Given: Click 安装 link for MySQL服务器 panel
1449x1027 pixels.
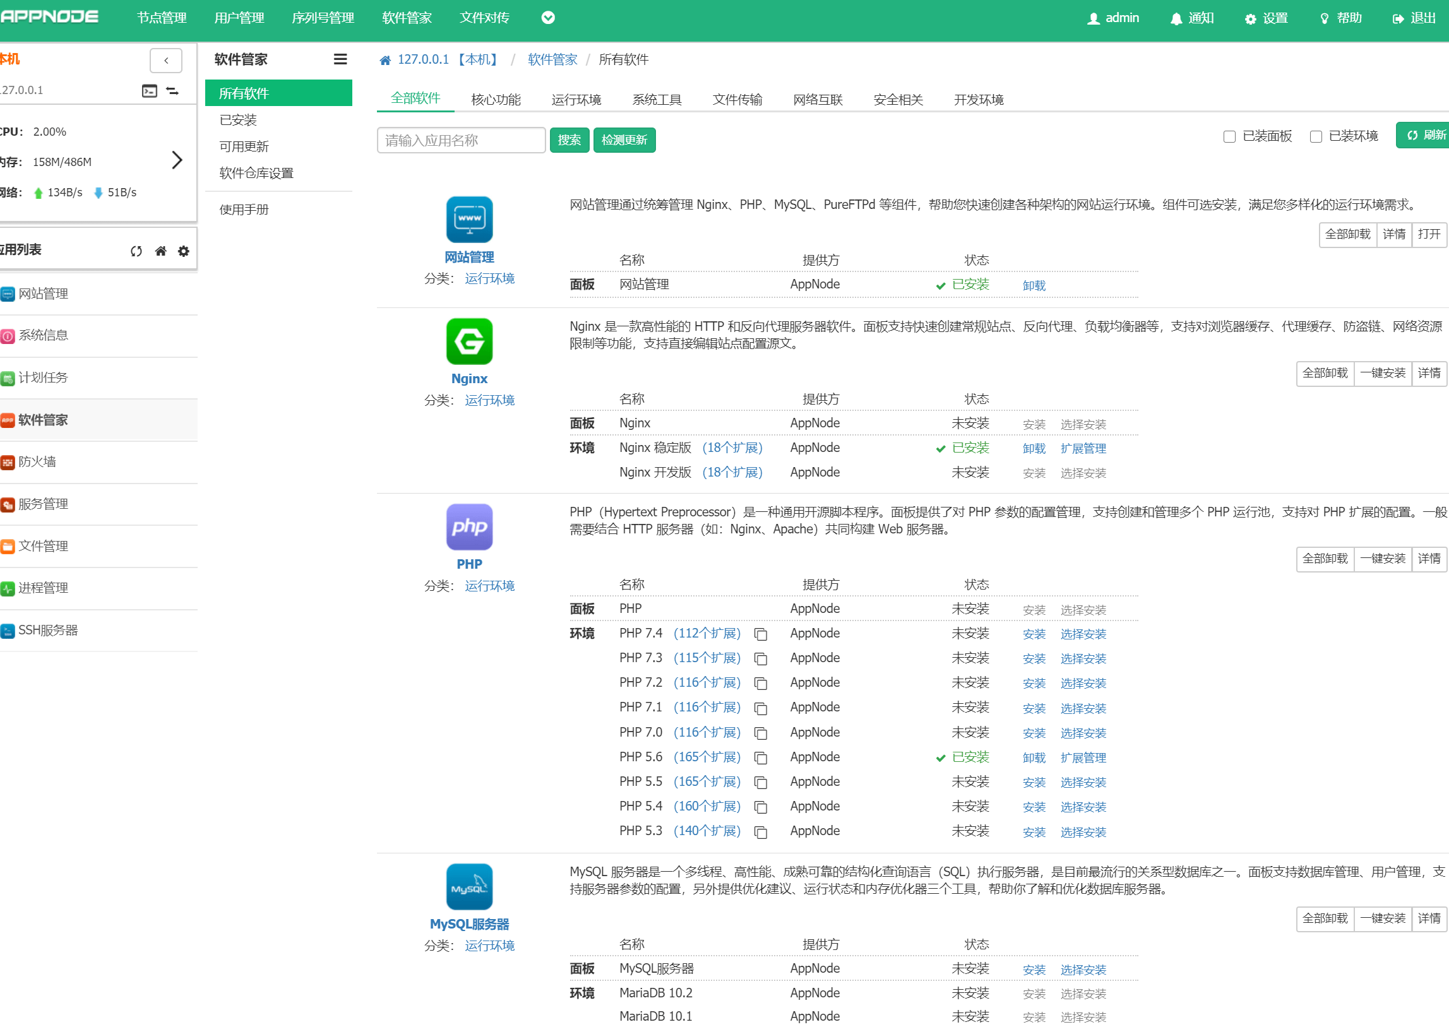Looking at the screenshot, I should click(x=1034, y=970).
